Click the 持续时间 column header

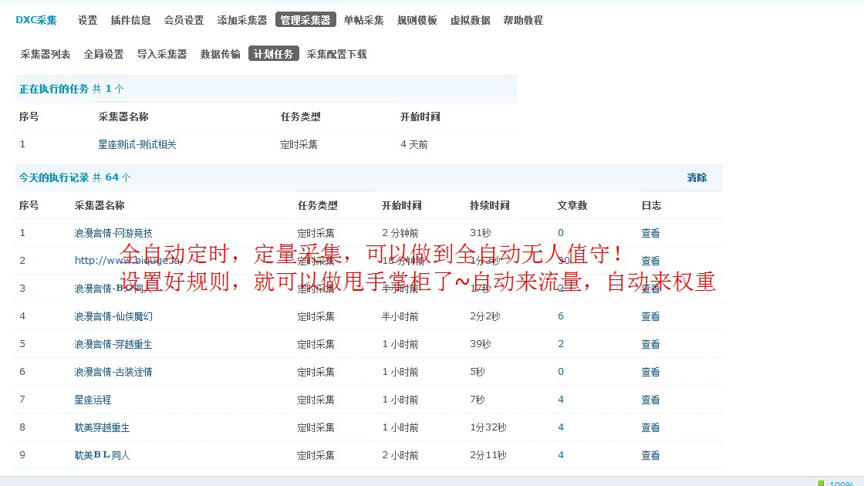click(490, 205)
